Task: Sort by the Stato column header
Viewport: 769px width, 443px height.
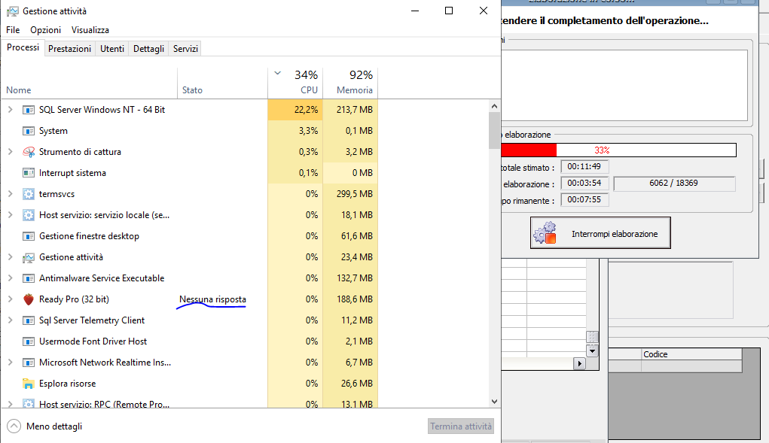Action: point(222,83)
